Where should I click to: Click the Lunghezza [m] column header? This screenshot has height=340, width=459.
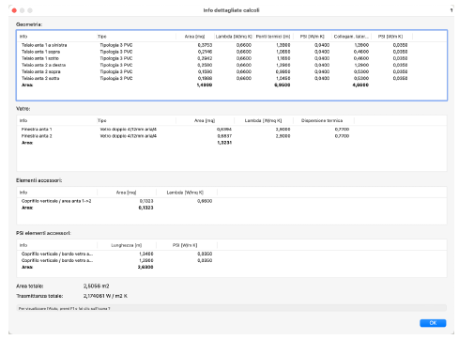point(127,245)
